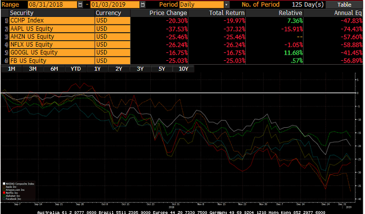
Task: Select the -16.75% price change for GOOGL
Action: click(x=177, y=53)
